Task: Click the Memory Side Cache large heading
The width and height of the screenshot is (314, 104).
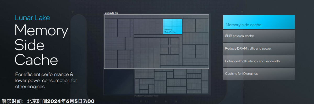Action: click(x=41, y=45)
